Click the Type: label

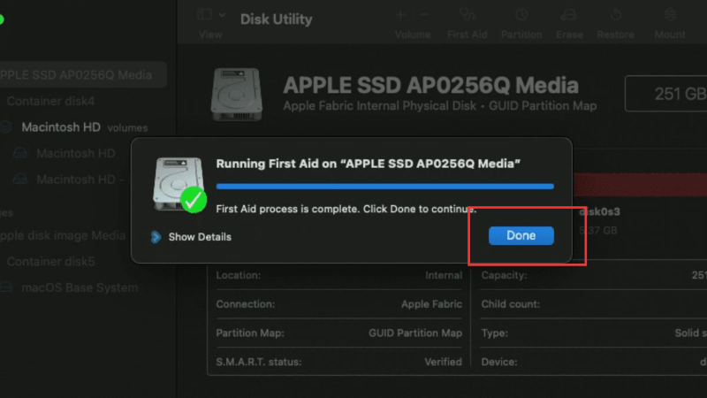[495, 333]
